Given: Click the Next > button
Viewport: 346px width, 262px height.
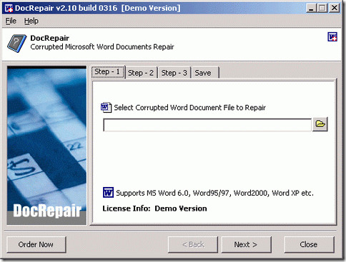Looking at the screenshot, I should [246, 244].
